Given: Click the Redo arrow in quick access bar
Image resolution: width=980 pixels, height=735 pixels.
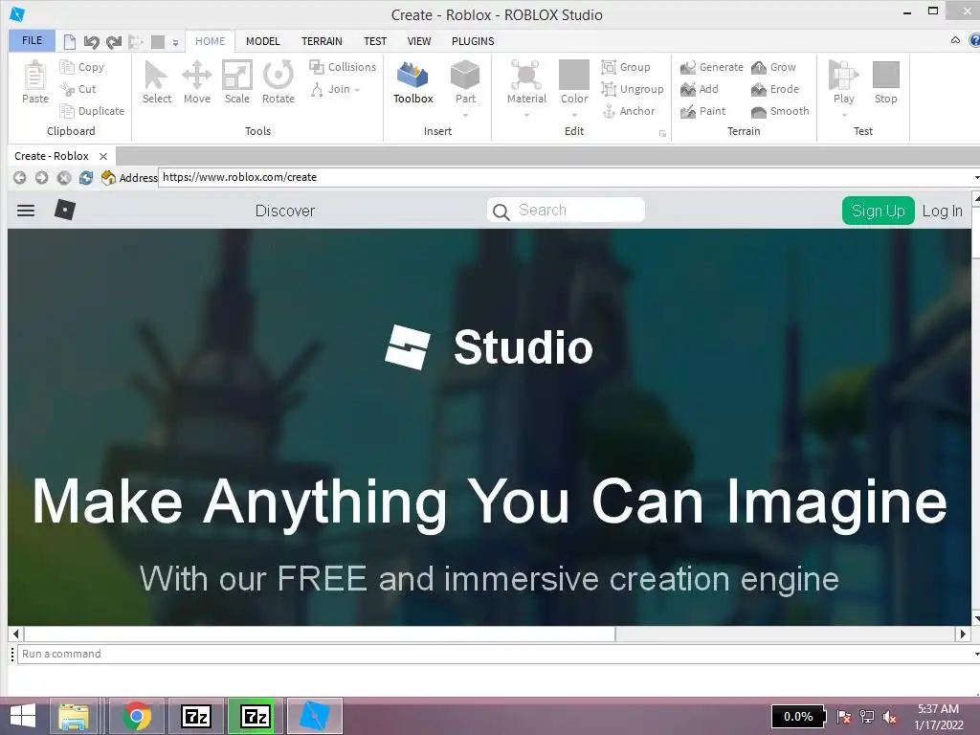Looking at the screenshot, I should click(x=114, y=42).
